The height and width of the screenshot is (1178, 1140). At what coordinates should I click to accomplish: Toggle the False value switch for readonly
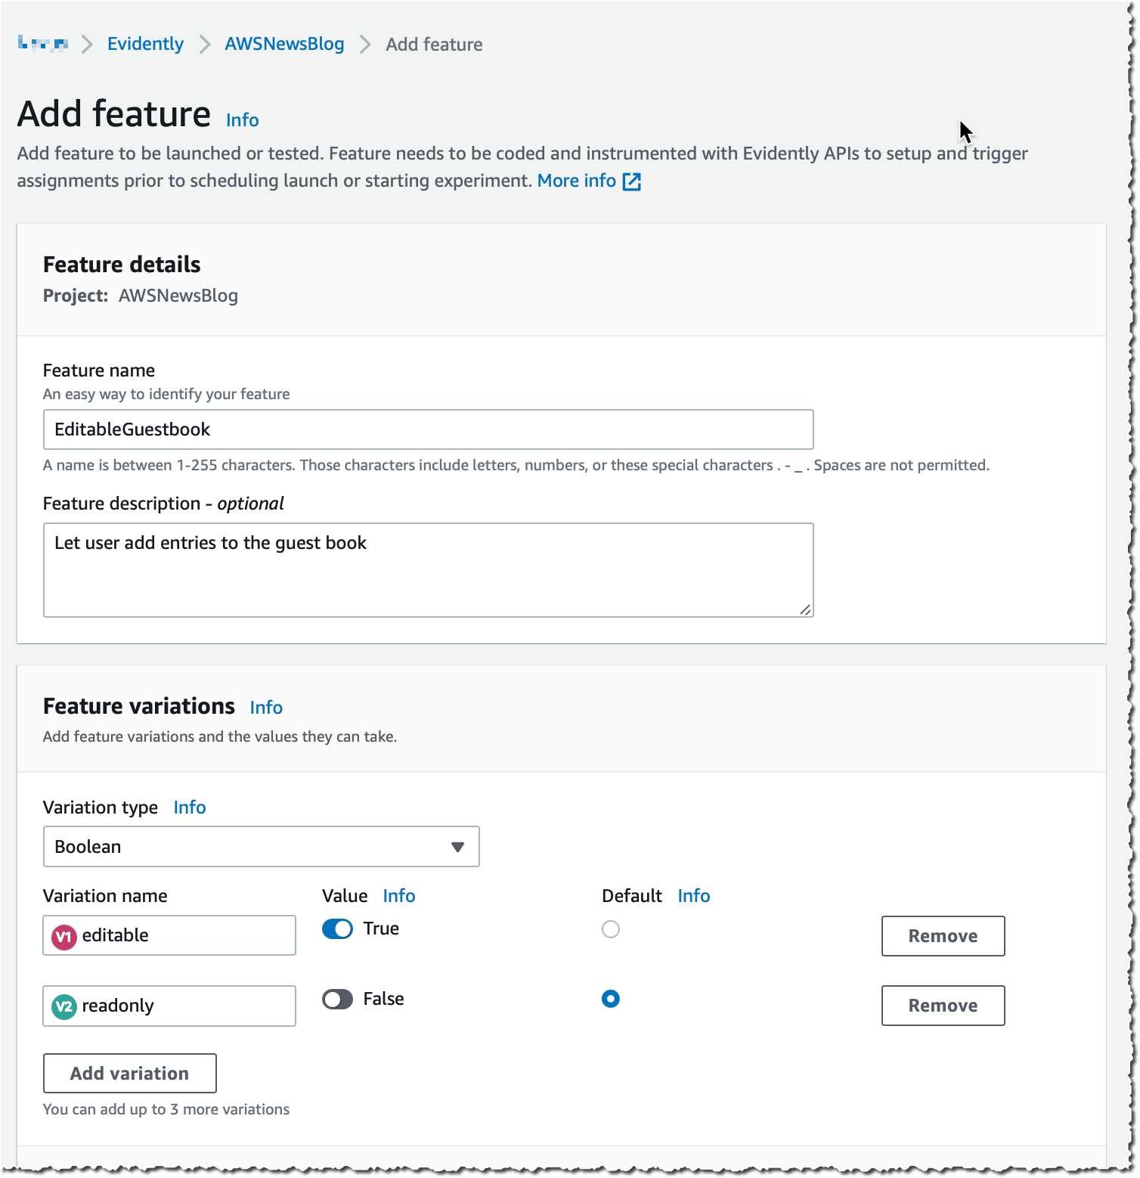point(337,1000)
